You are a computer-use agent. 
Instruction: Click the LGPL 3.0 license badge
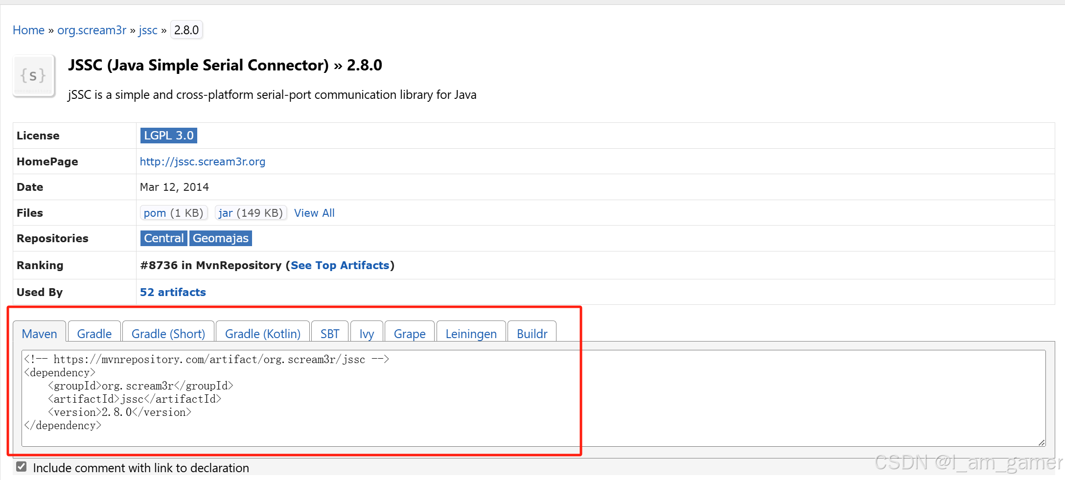[x=169, y=136]
